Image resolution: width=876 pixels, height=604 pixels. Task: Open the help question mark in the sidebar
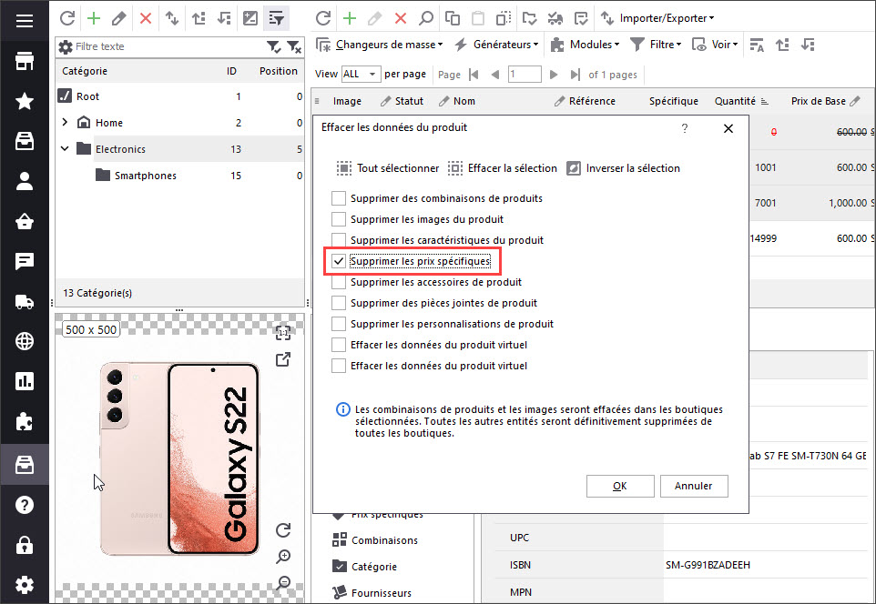tap(24, 505)
